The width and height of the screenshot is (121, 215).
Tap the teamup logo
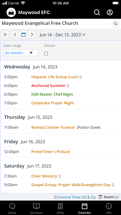tap(109, 197)
